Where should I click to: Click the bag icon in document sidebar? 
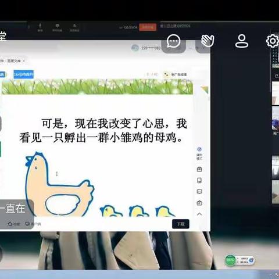pos(199,169)
